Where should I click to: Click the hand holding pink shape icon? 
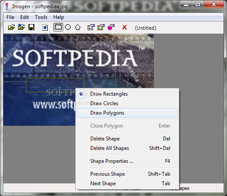click(x=111, y=27)
